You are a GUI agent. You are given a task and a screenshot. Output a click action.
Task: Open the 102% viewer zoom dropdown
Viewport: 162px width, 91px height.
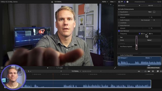[x=105, y=2]
